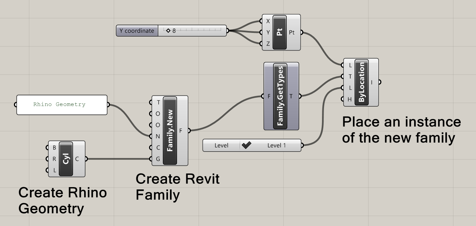Click the Level label of the picker
The height and width of the screenshot is (226, 476).
click(221, 145)
